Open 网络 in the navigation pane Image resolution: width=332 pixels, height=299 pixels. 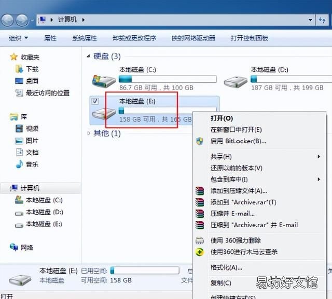(22, 247)
